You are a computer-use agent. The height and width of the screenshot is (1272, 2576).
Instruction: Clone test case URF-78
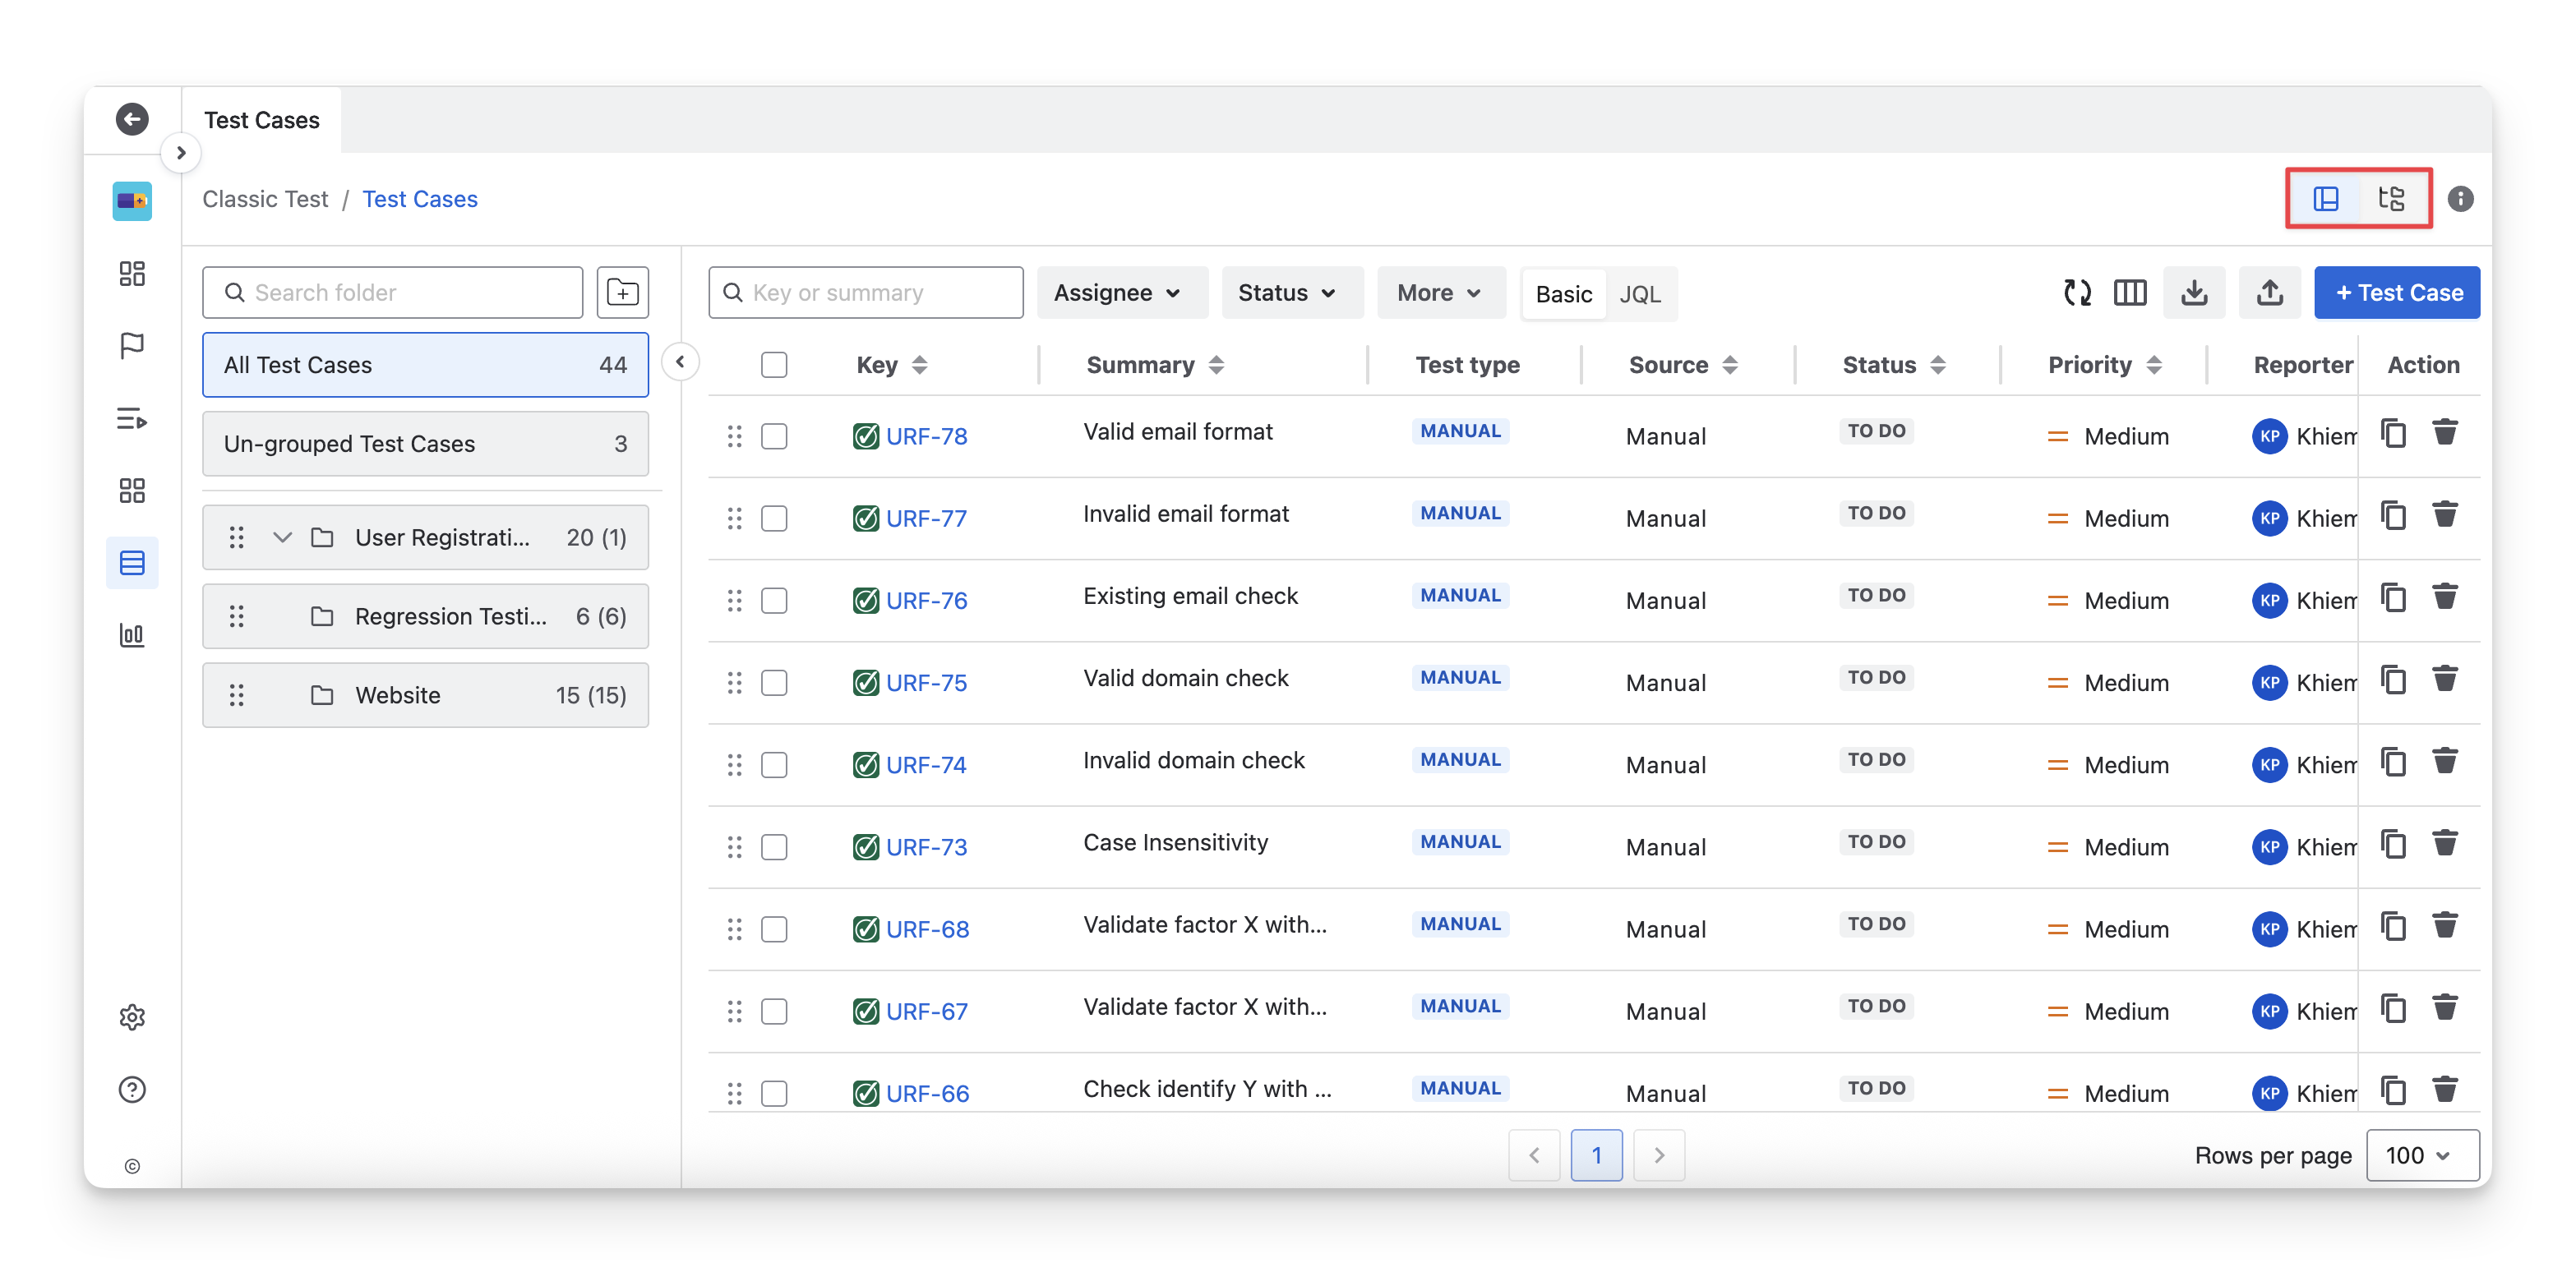pos(2393,434)
